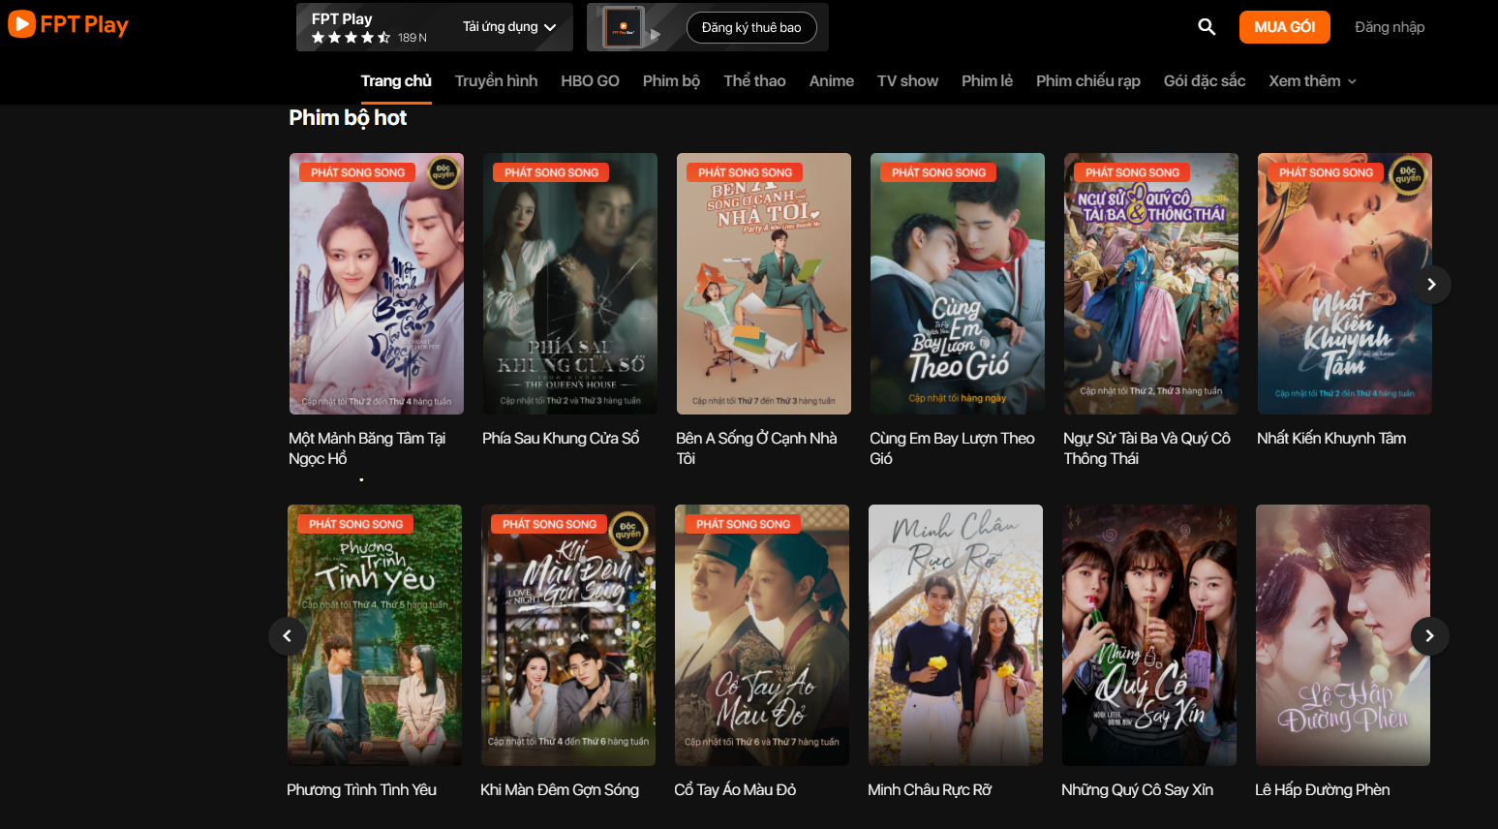Open Phương Trình Tình Yêu poster
The height and width of the screenshot is (829, 1498).
pyautogui.click(x=375, y=635)
